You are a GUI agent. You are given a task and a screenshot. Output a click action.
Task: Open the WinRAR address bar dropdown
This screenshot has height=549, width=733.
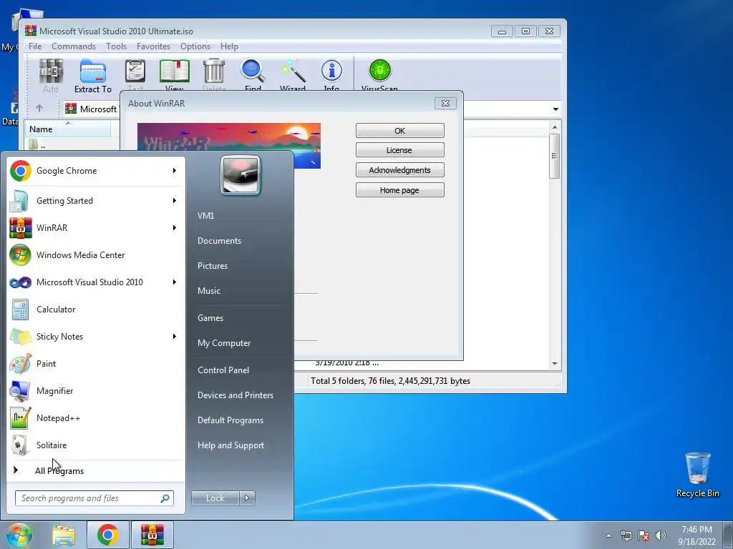(555, 109)
